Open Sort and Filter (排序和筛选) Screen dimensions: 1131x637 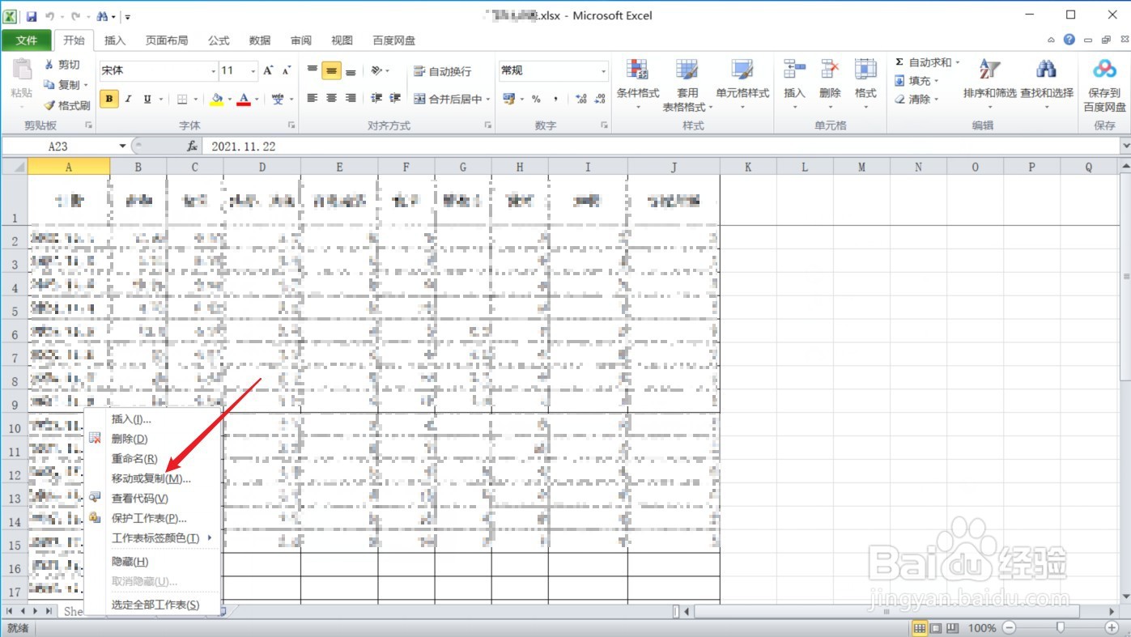(x=989, y=85)
